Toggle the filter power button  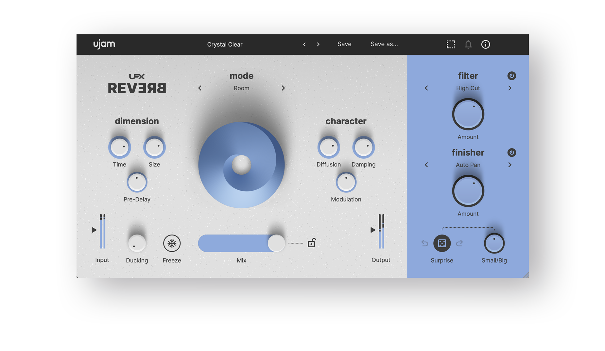click(512, 76)
